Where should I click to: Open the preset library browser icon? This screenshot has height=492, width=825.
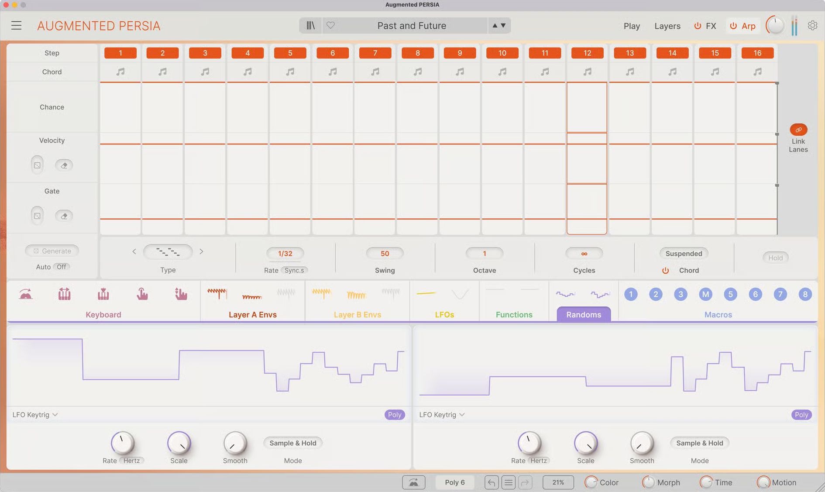310,26
